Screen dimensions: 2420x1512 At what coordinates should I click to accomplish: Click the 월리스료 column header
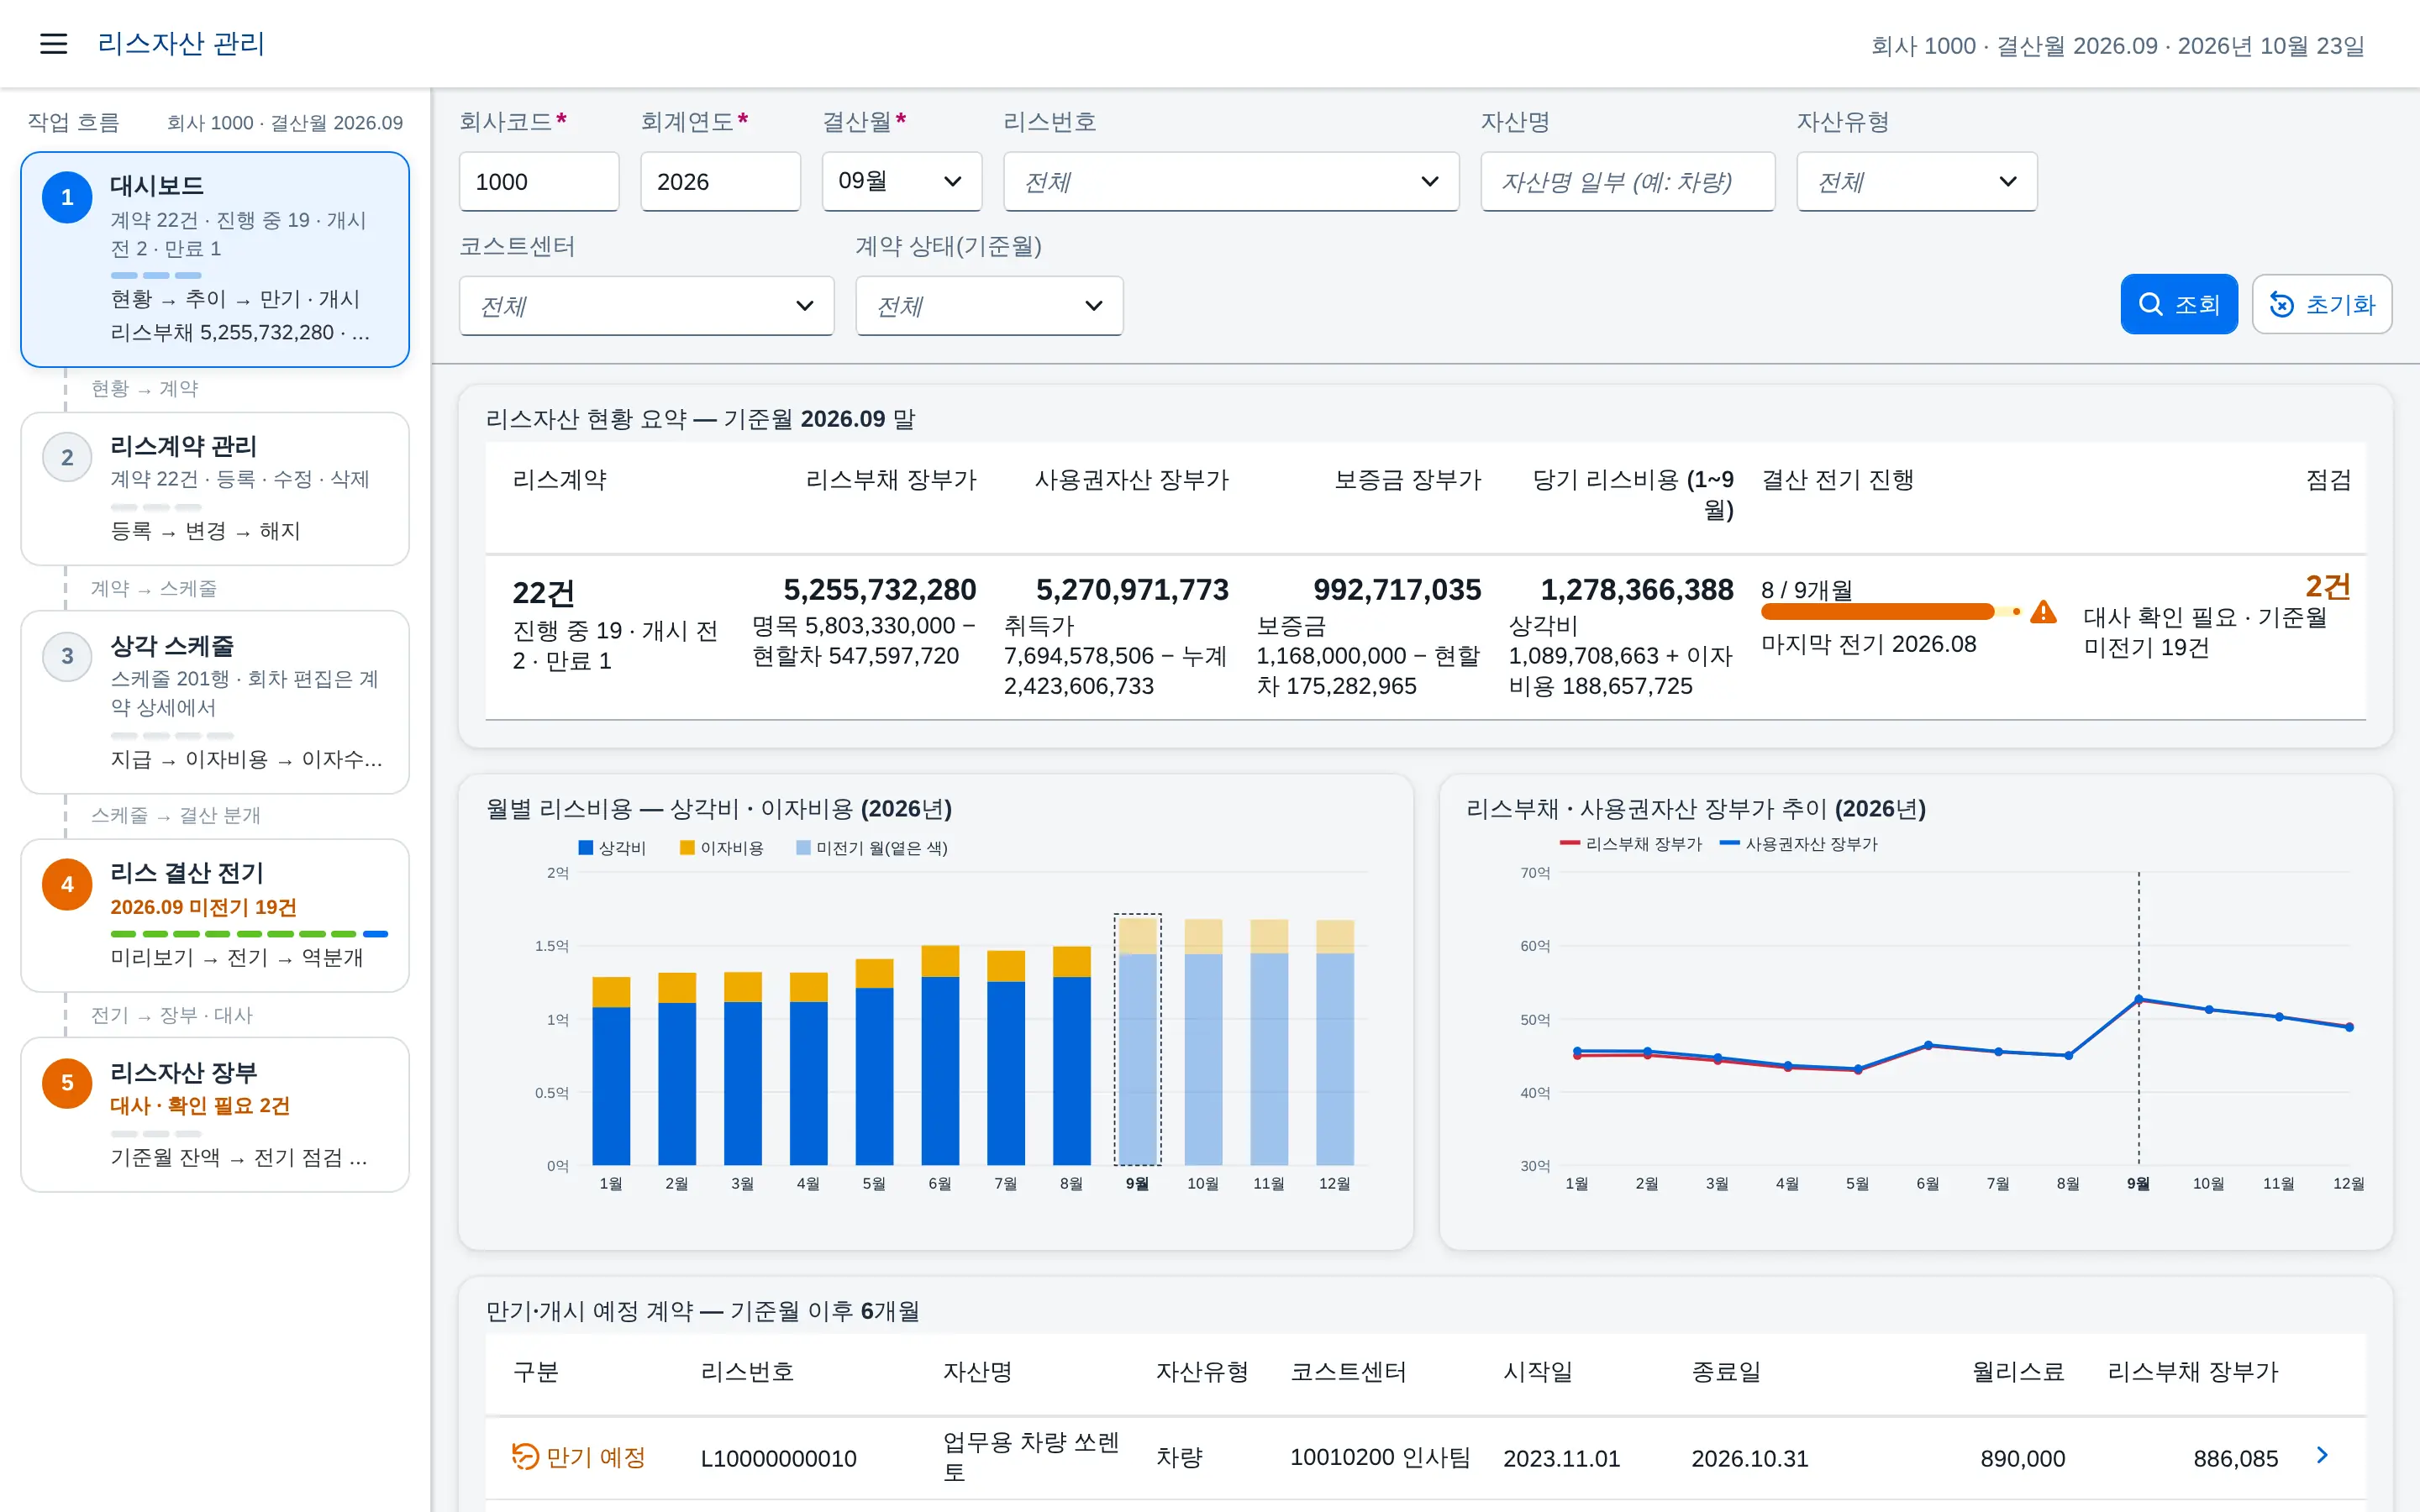[2018, 1371]
